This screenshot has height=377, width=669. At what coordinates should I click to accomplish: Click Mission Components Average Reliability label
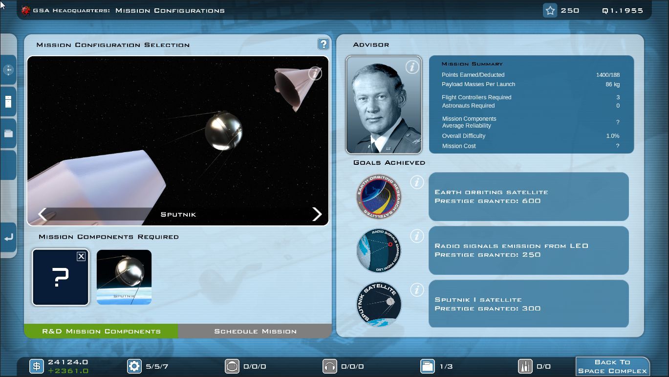click(469, 122)
